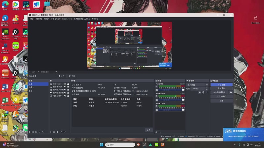Zoom in the preview with the plus icon

(x=38, y=72)
